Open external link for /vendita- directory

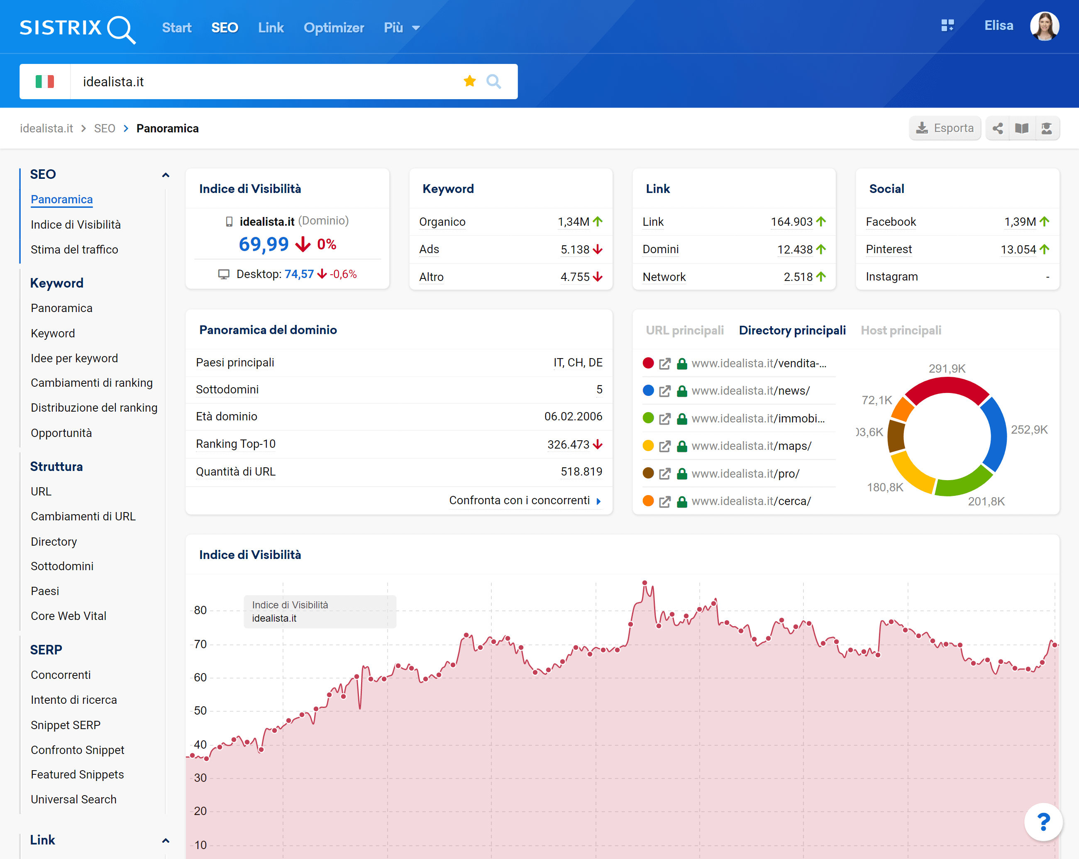point(664,364)
